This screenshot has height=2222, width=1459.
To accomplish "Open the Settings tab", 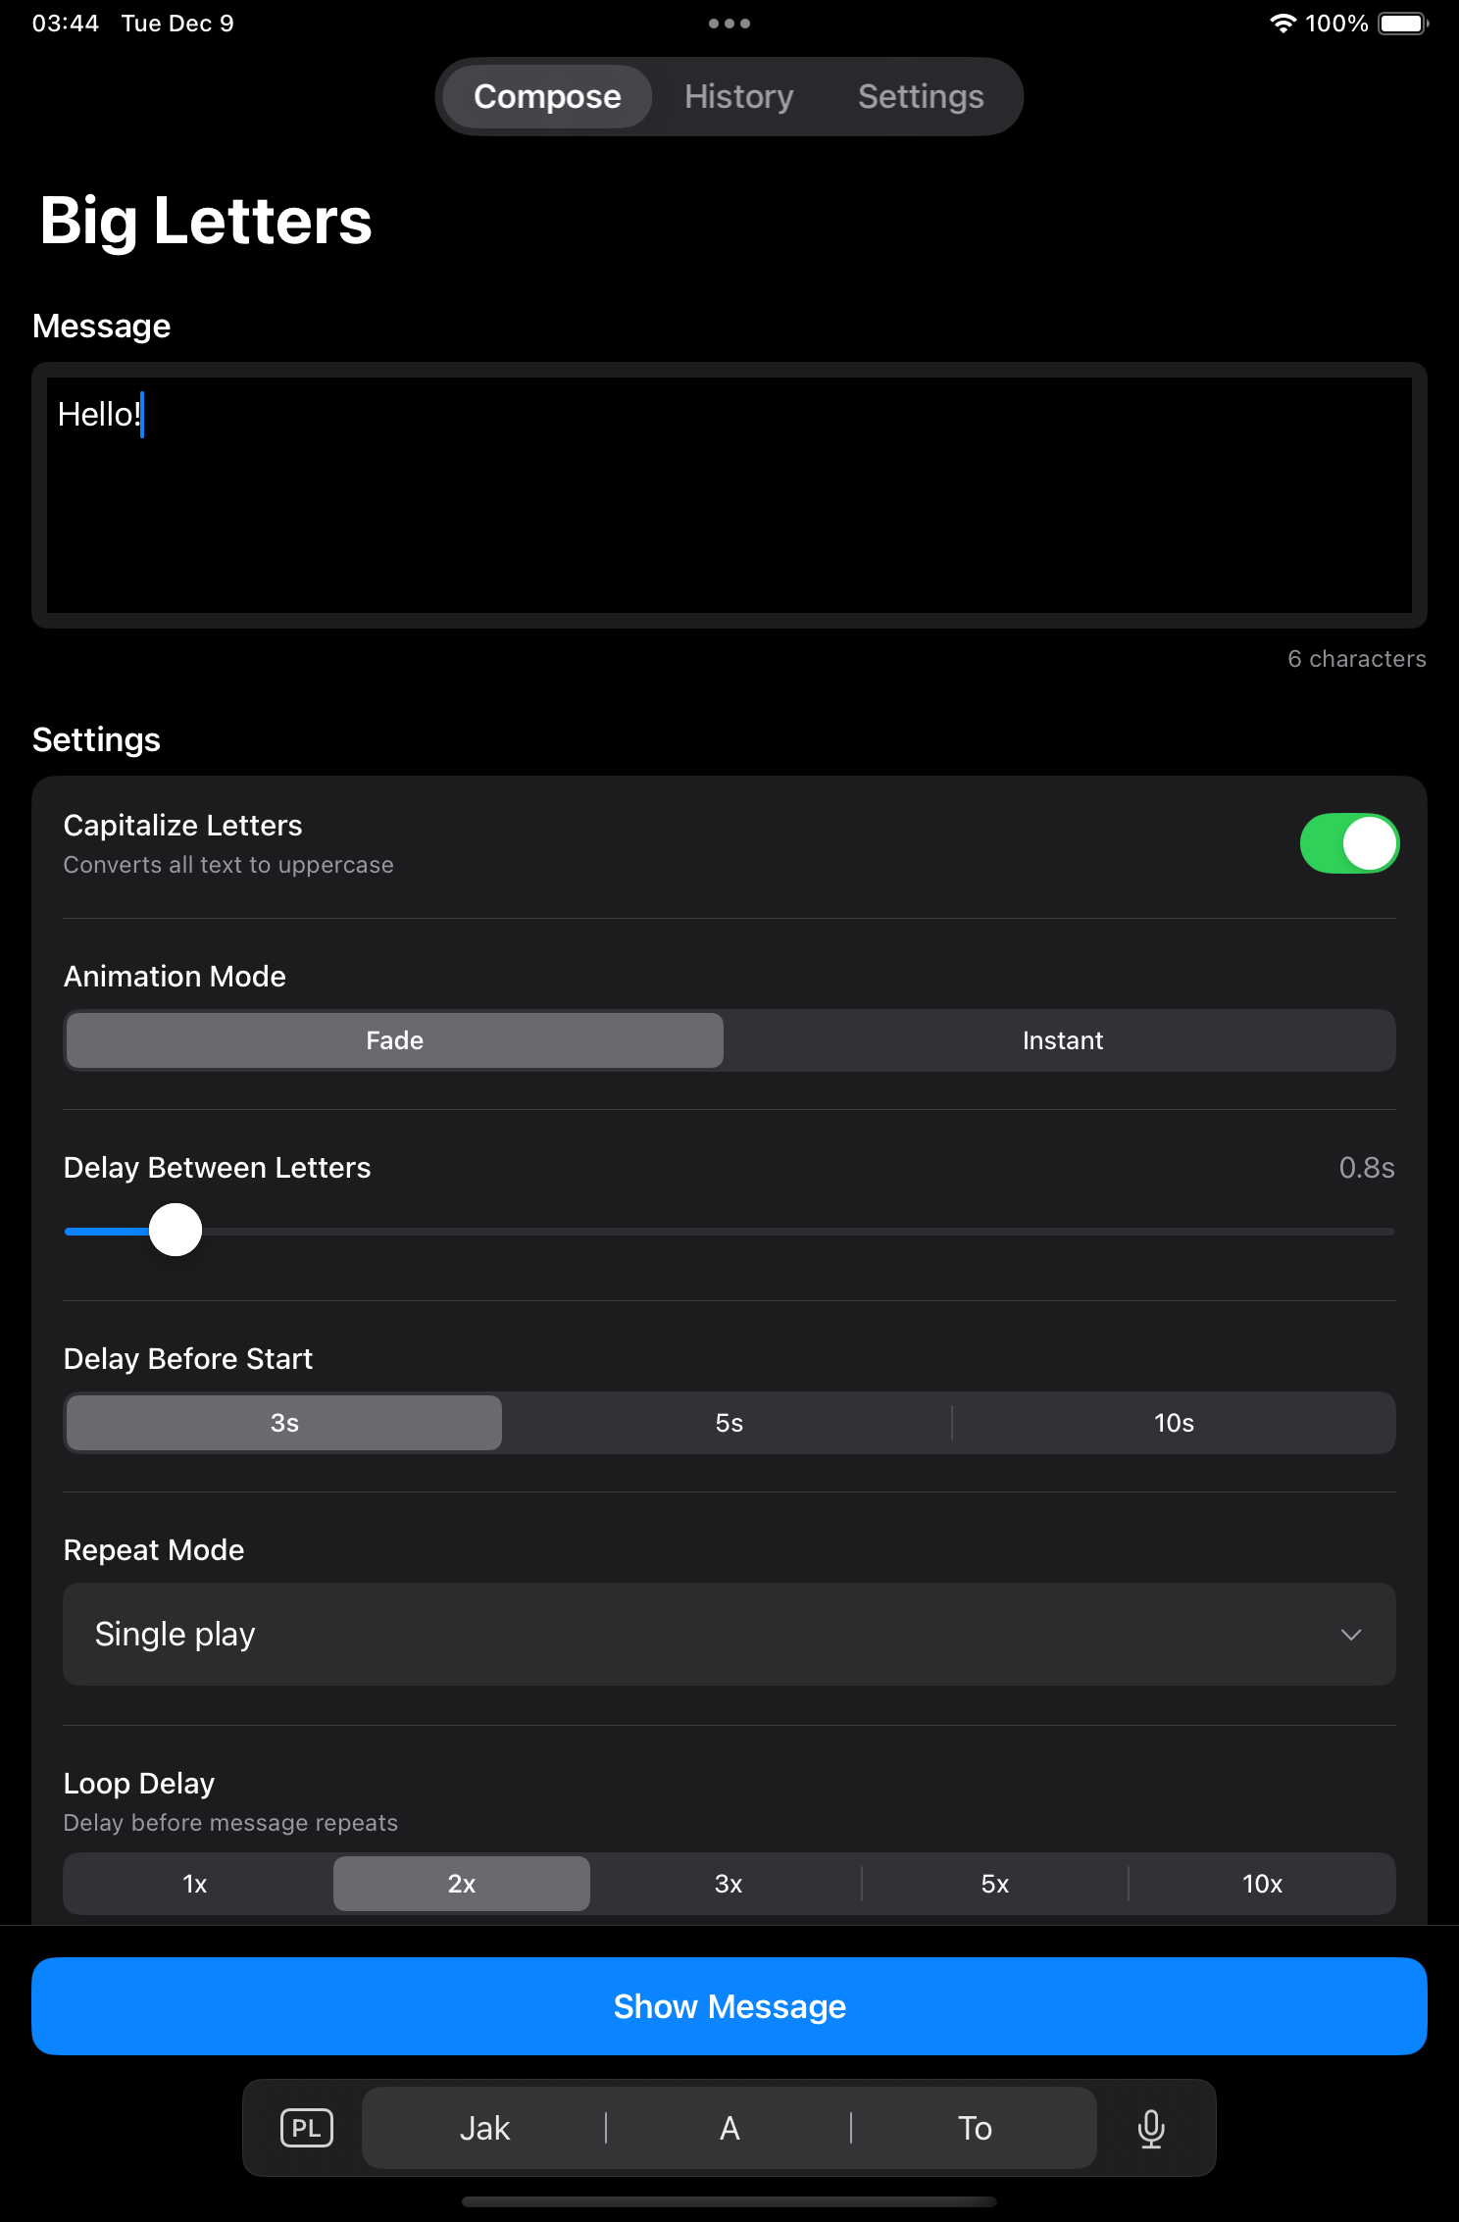I will click(920, 97).
